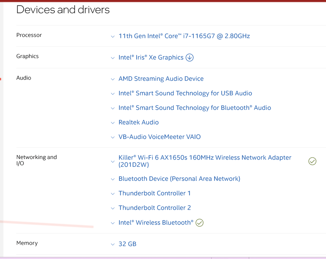The width and height of the screenshot is (326, 259).
Task: Click the download icon next to Iris Xe Graphics
Action: point(189,57)
